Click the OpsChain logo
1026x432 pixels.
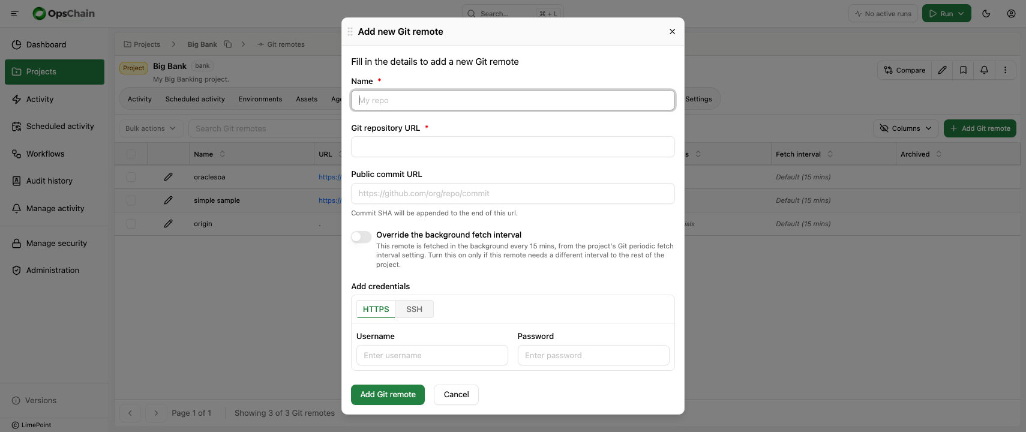pos(64,13)
